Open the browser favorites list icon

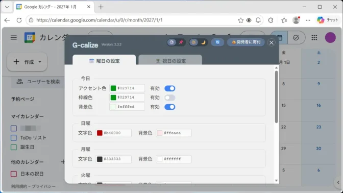click(x=284, y=20)
